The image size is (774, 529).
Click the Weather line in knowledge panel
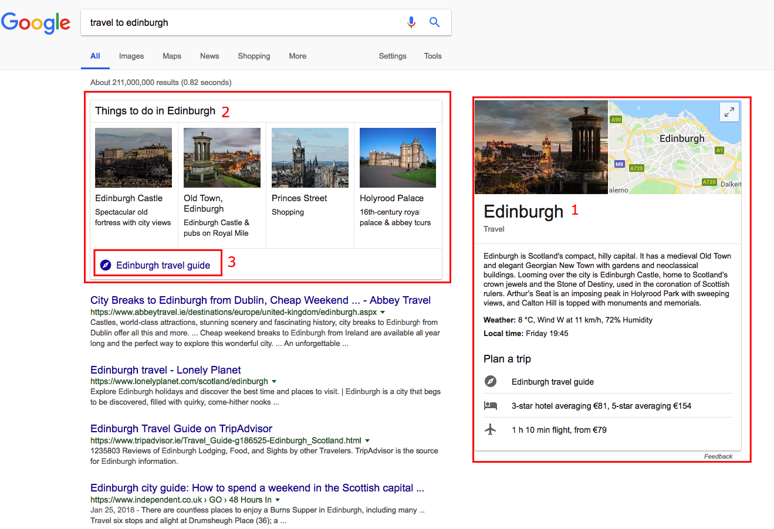[568, 320]
